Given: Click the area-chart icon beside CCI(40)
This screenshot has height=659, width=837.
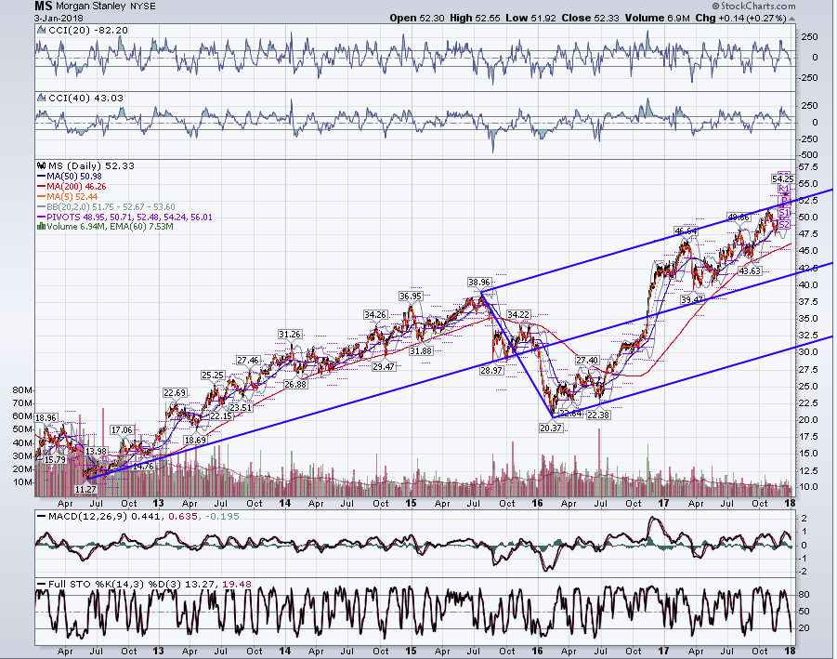Looking at the screenshot, I should point(41,98).
